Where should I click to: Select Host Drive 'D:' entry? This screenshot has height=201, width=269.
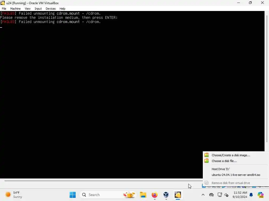pos(221,169)
